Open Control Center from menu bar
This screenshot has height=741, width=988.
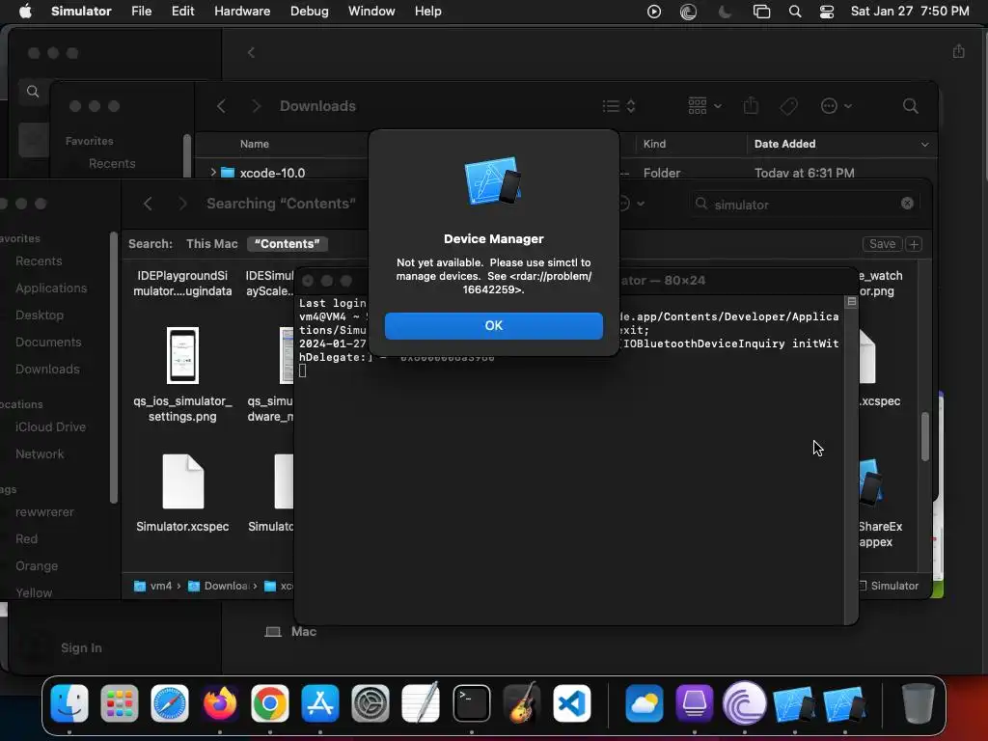click(827, 12)
